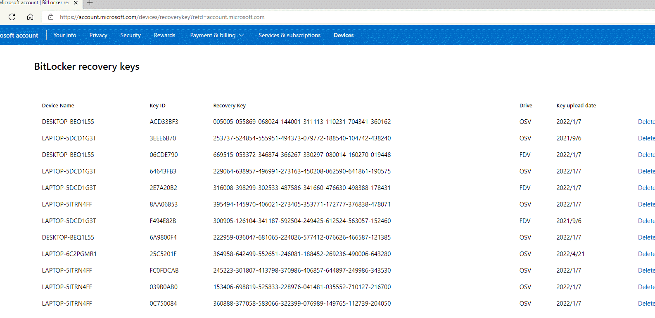The width and height of the screenshot is (655, 318).
Task: Delete the key with ID F494E82B
Action: (646, 221)
